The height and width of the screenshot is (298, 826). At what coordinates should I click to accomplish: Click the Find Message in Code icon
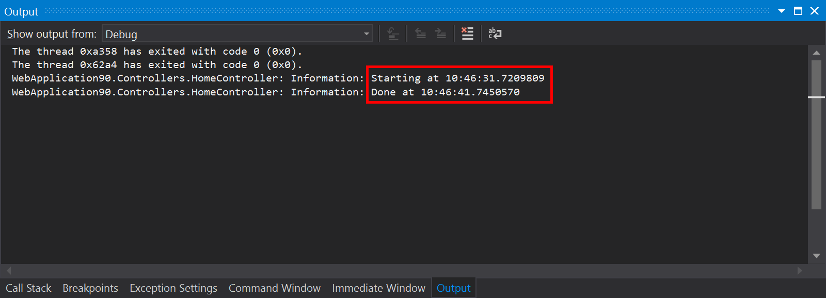pos(393,34)
